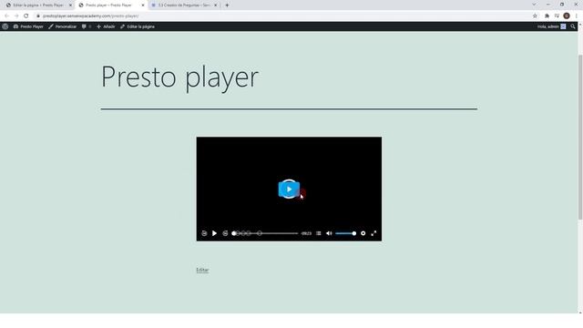Click Editar la página in admin bar
The image size is (583, 328).
(x=138, y=26)
